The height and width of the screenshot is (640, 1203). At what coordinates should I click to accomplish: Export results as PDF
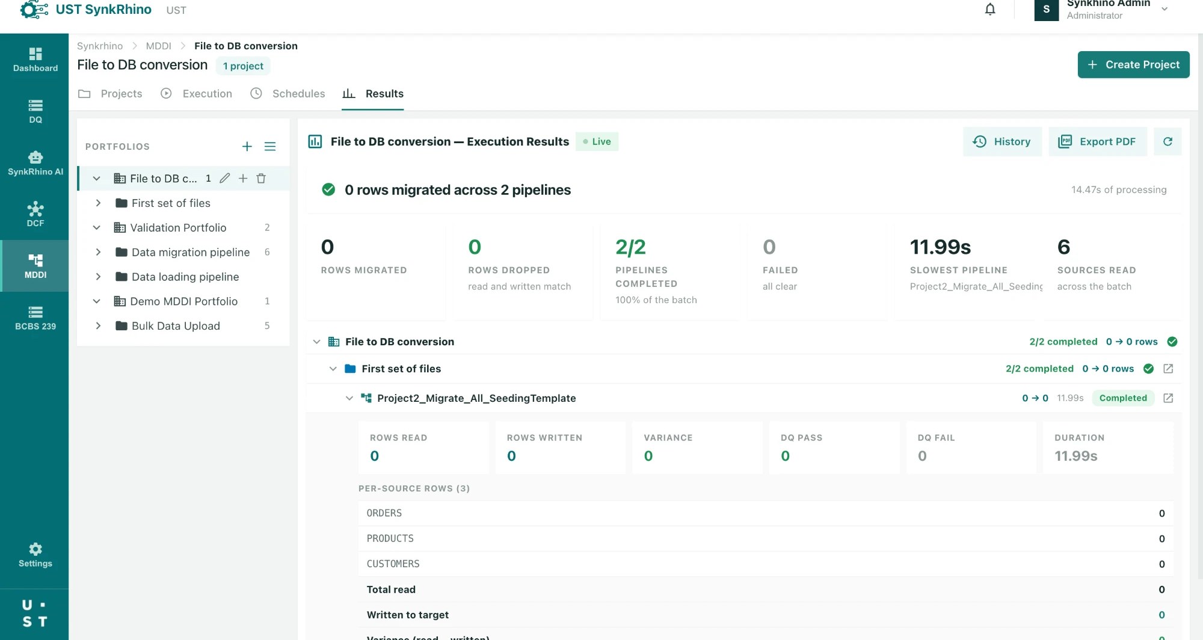[x=1097, y=141]
